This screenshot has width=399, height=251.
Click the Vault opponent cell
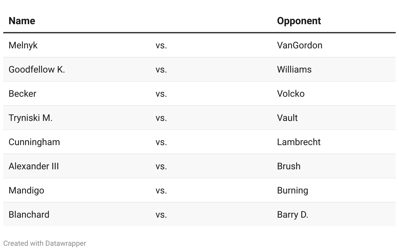[x=287, y=118]
